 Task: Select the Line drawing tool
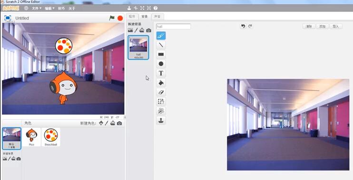(161, 45)
